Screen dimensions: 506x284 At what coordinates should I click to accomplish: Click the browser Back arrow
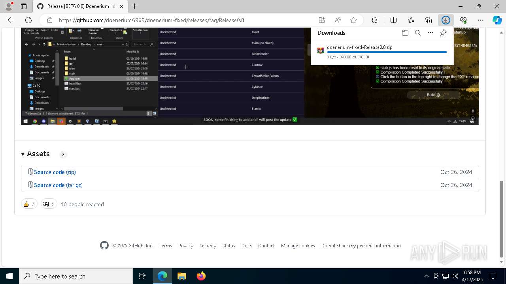point(11,20)
